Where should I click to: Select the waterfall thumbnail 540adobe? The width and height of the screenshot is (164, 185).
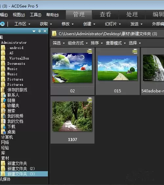pyautogui.click(x=154, y=68)
